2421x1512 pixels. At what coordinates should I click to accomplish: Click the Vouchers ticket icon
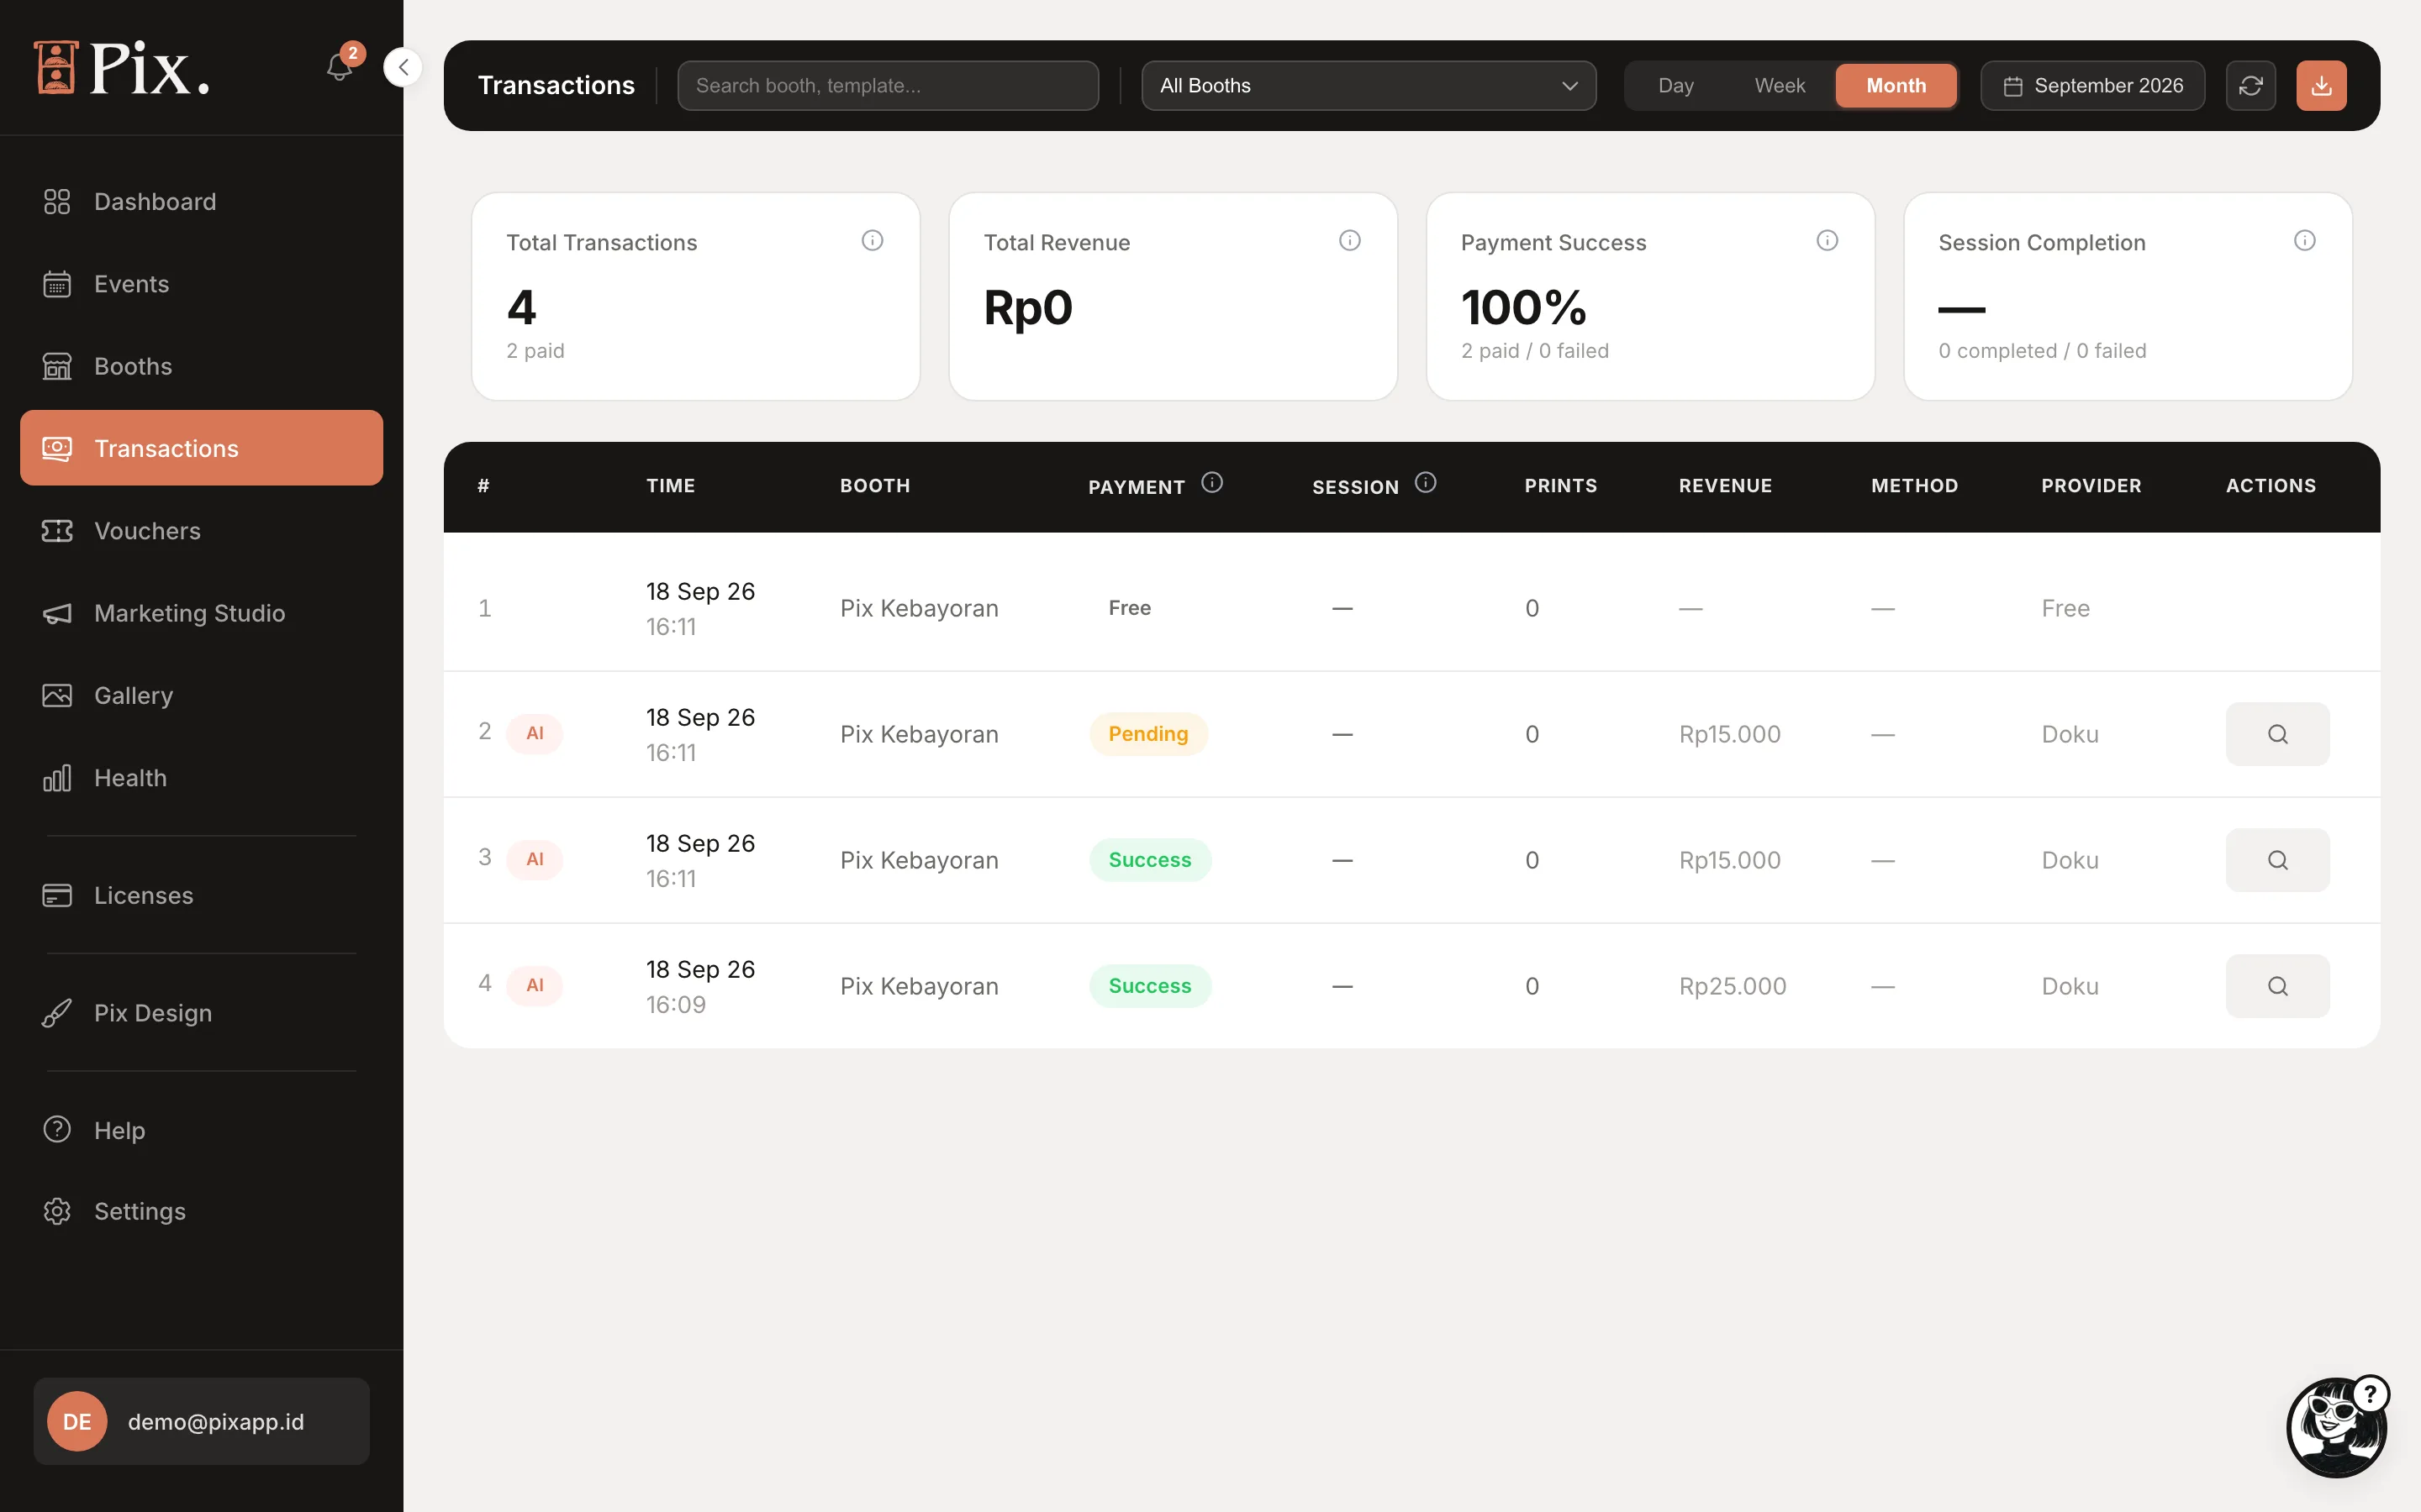pyautogui.click(x=57, y=531)
